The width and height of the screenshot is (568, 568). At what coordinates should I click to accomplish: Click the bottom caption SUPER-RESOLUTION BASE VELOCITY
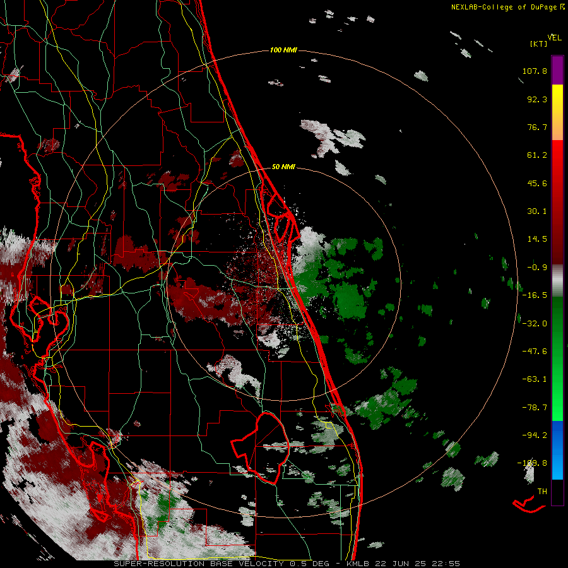199,564
